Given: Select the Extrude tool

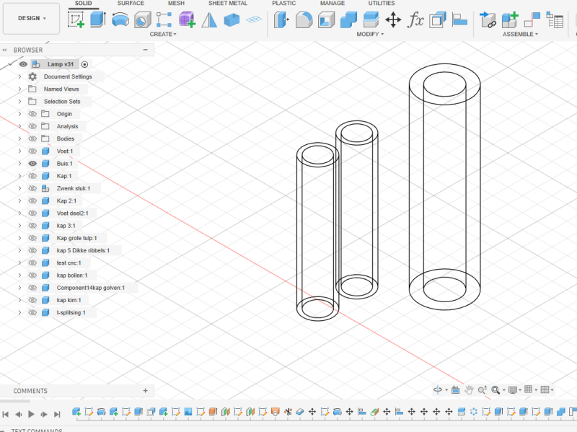Looking at the screenshot, I should pos(98,19).
